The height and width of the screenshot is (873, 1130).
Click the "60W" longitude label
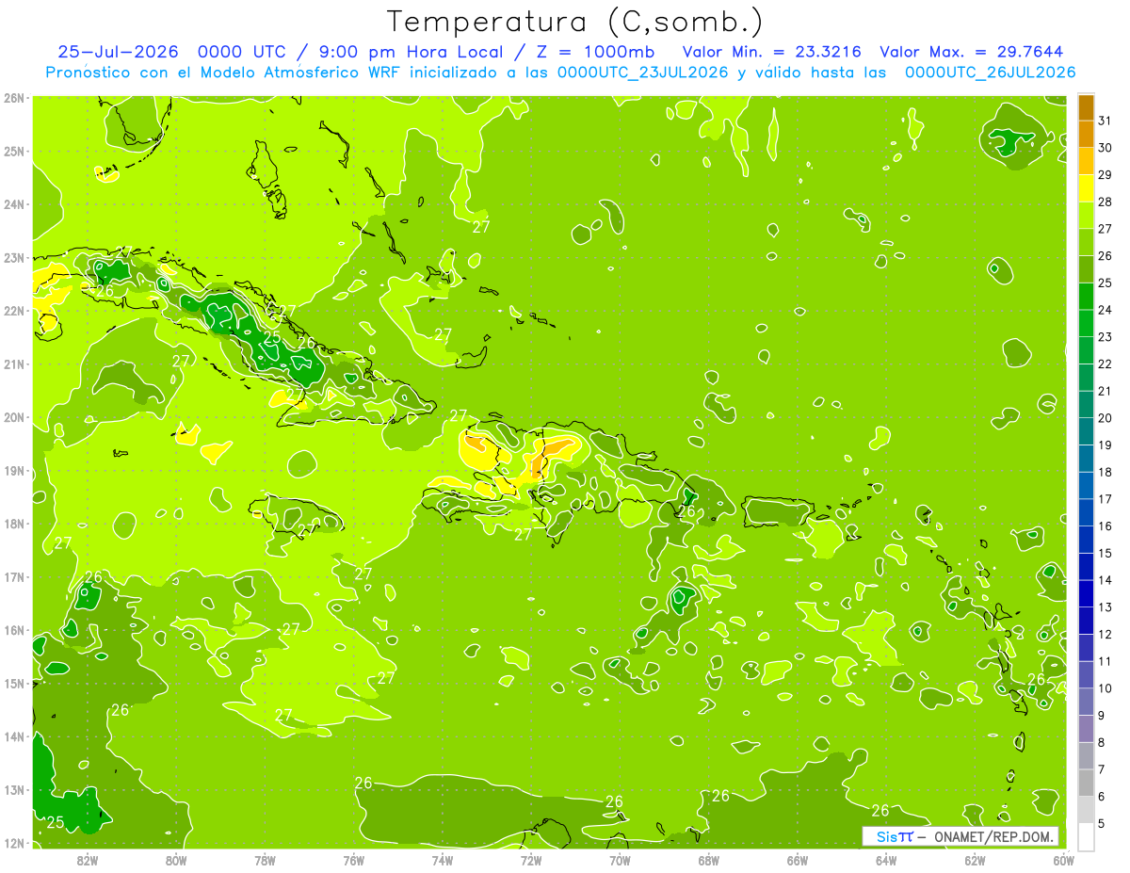pyautogui.click(x=1063, y=860)
